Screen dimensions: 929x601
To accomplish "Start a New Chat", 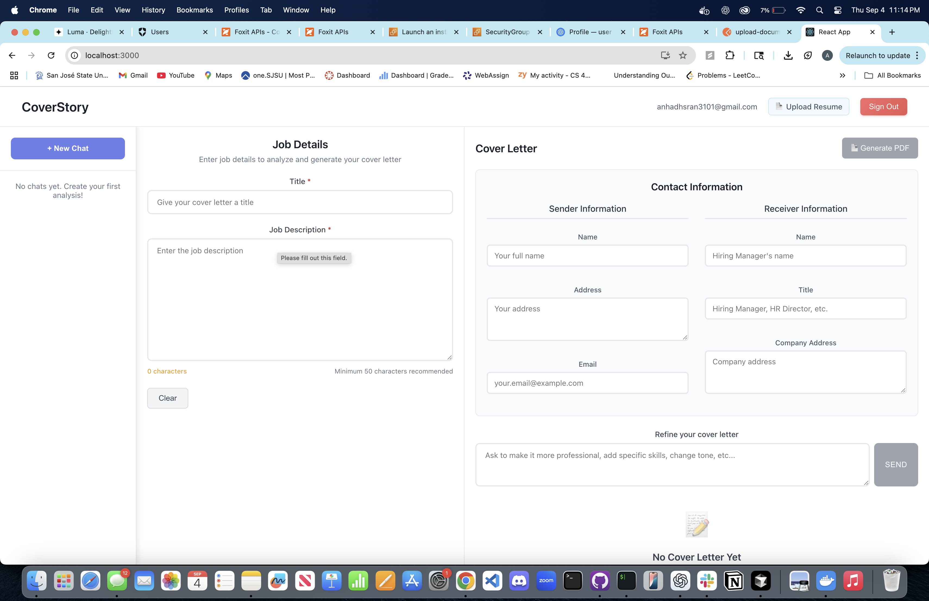I will [x=68, y=148].
